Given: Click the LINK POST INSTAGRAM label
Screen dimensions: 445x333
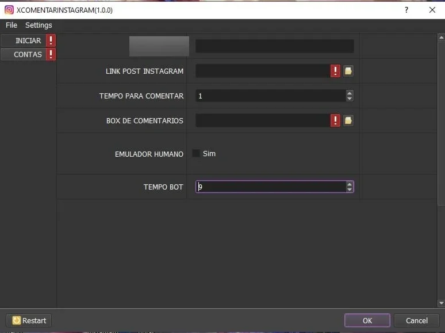Looking at the screenshot, I should (x=144, y=71).
